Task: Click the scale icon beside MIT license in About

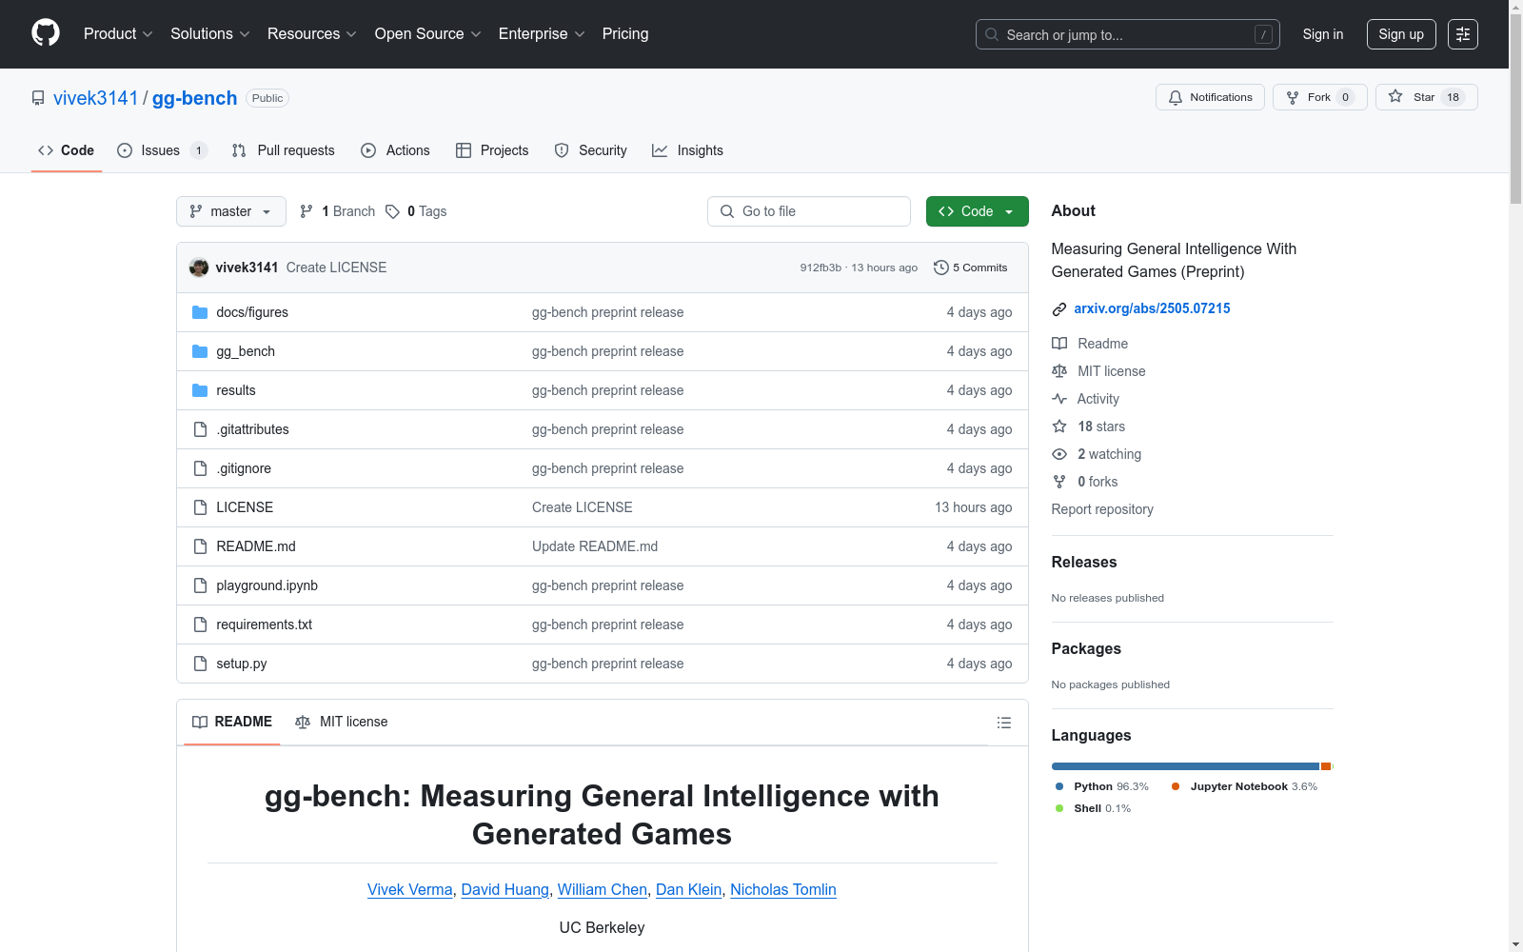Action: [x=1059, y=371]
